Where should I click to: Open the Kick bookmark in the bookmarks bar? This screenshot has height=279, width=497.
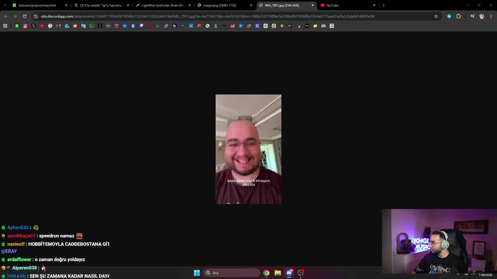point(17,26)
